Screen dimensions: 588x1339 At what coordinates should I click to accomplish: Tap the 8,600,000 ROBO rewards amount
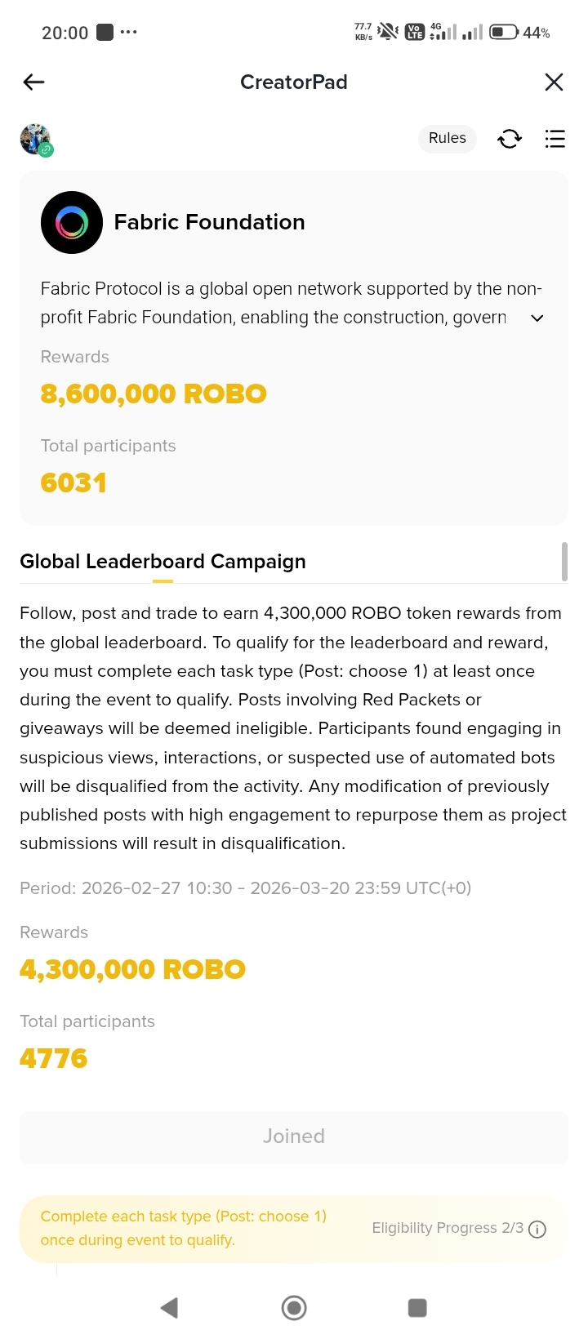point(154,394)
